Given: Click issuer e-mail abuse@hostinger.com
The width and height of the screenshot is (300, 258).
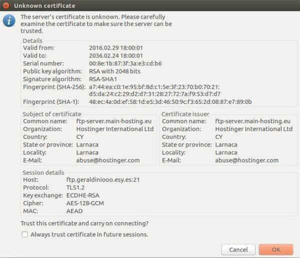Looking at the screenshot, I should tap(247, 160).
